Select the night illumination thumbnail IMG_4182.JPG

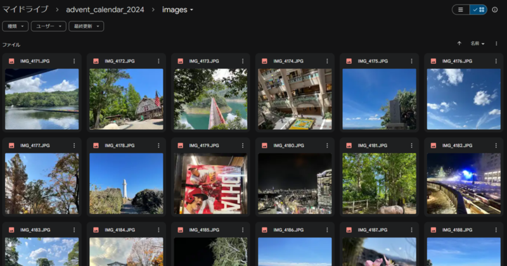[464, 183]
